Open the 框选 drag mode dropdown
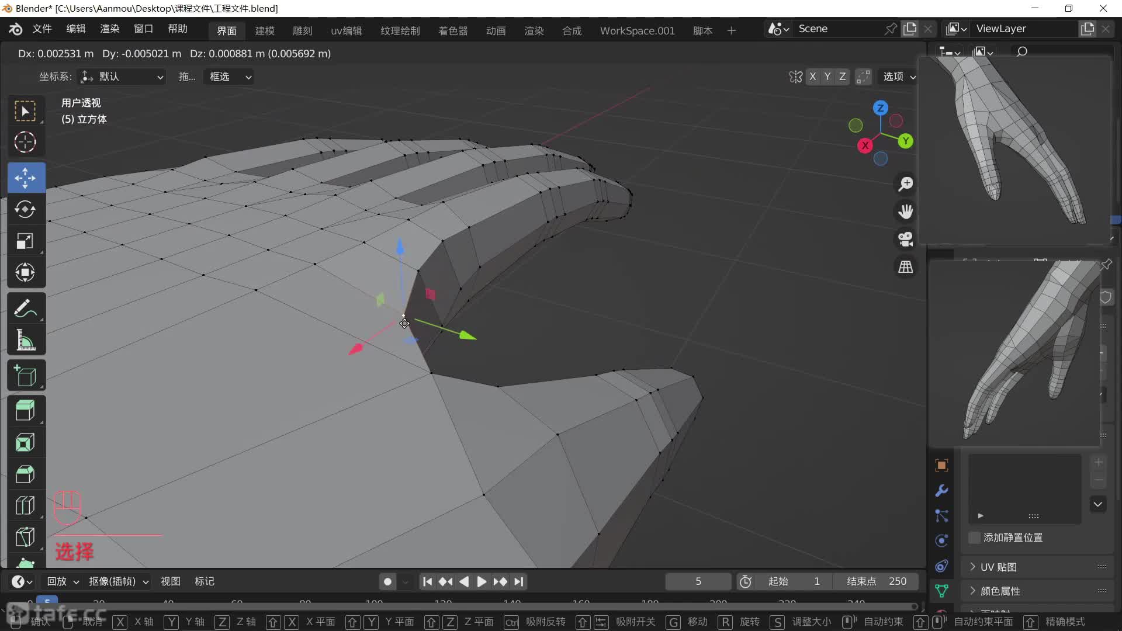This screenshot has width=1122, height=631. pos(228,77)
